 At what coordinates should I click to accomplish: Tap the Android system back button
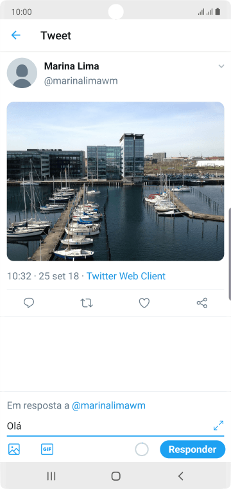(x=180, y=476)
